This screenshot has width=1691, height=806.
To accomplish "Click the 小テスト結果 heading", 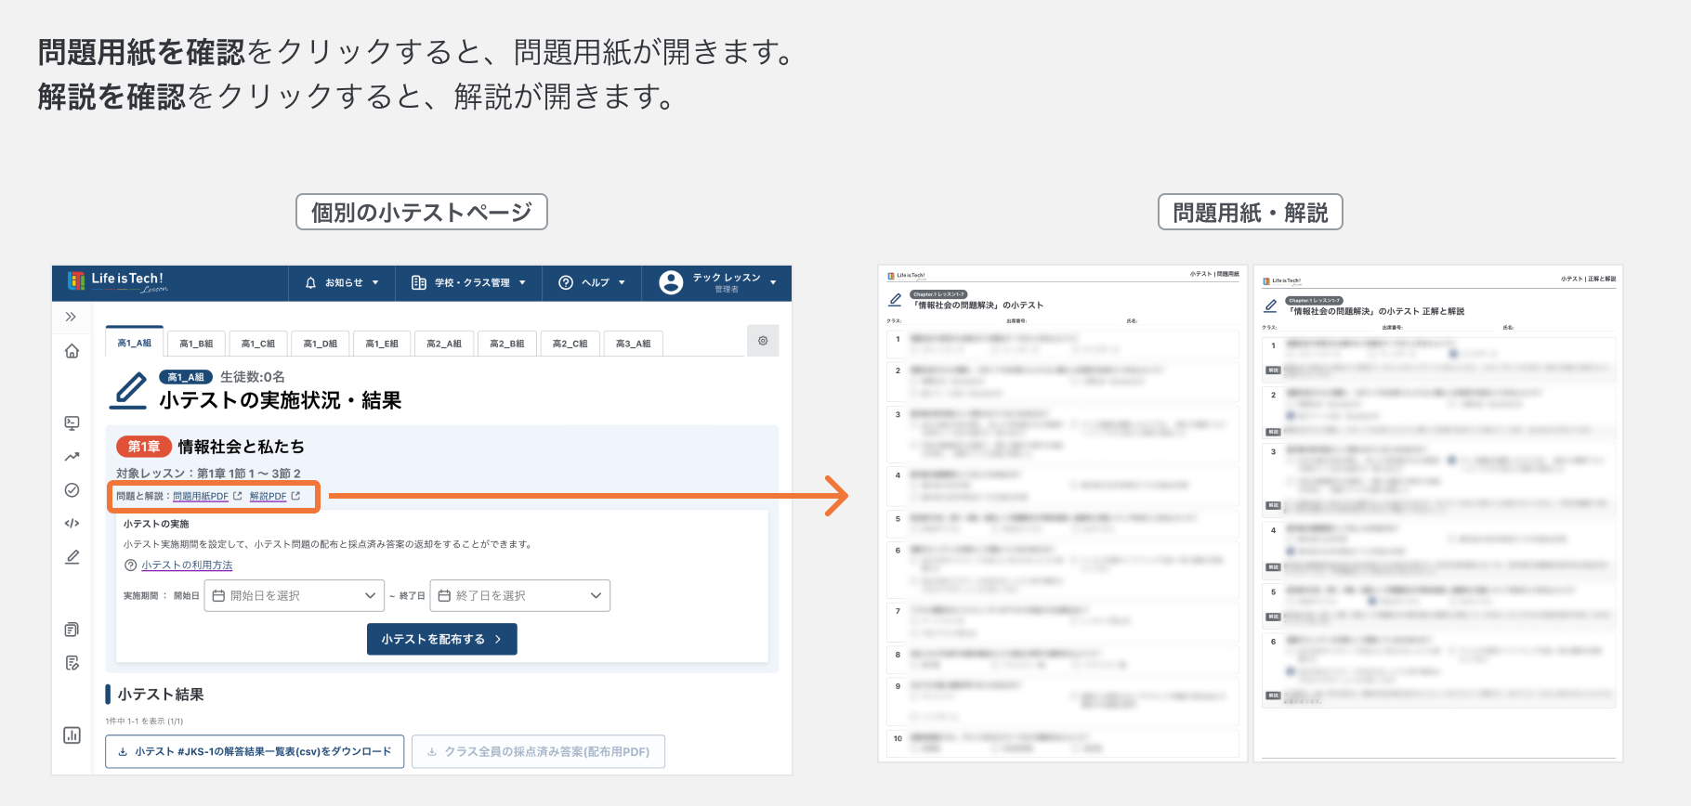I will [x=161, y=695].
